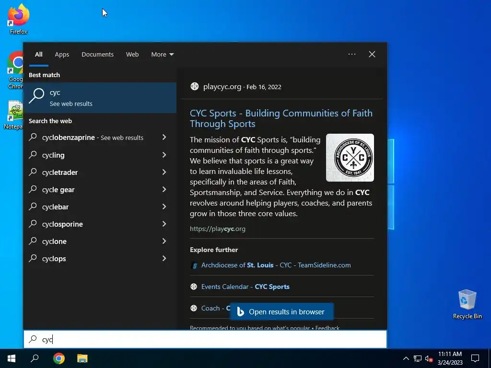Click magnifier icon in search box
491x368 pixels.
pyautogui.click(x=33, y=339)
